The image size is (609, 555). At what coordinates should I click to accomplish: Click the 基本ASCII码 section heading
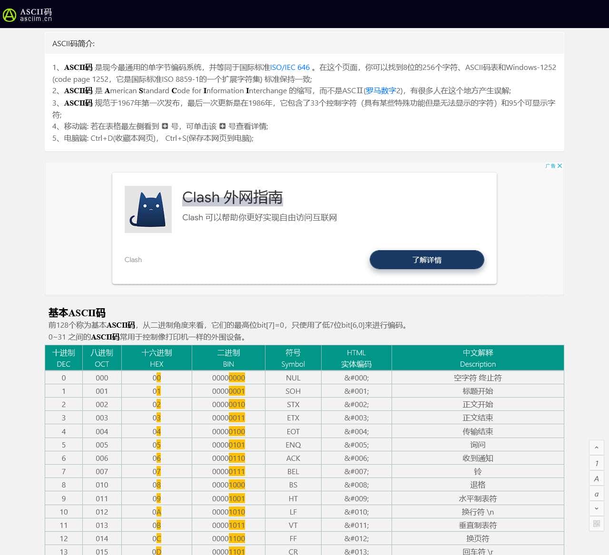tap(76, 313)
